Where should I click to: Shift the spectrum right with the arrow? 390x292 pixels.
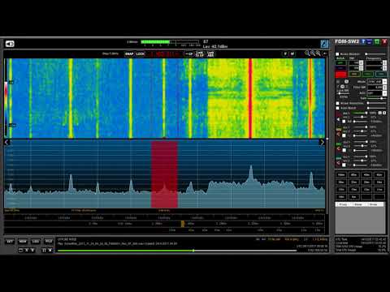point(322,142)
